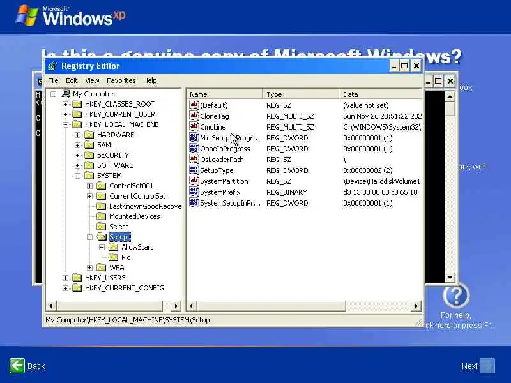
Task: Click the Data column header
Action: pos(381,94)
